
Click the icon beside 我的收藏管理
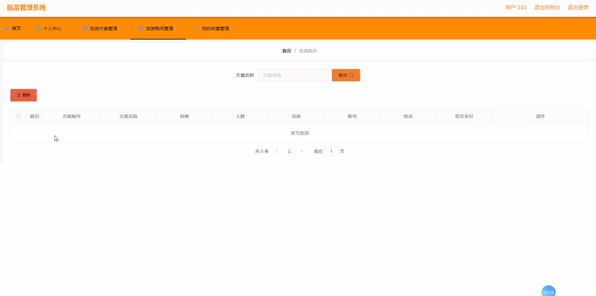point(196,29)
